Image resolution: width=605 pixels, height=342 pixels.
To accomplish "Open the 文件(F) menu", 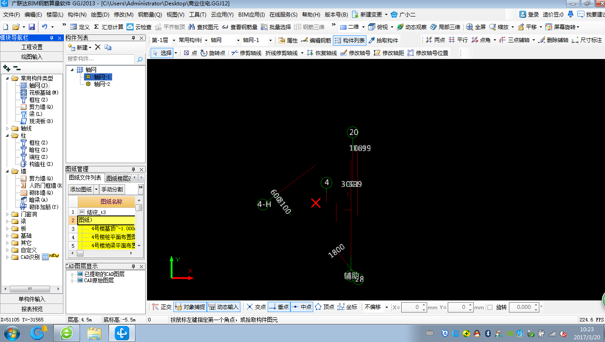I will [x=12, y=14].
